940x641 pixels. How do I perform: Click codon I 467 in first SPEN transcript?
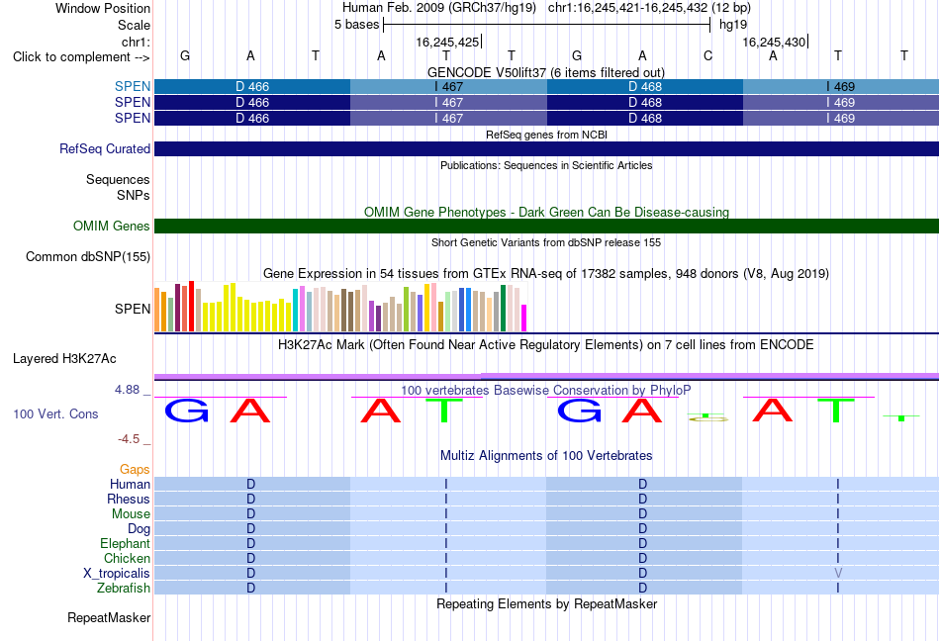pyautogui.click(x=448, y=86)
